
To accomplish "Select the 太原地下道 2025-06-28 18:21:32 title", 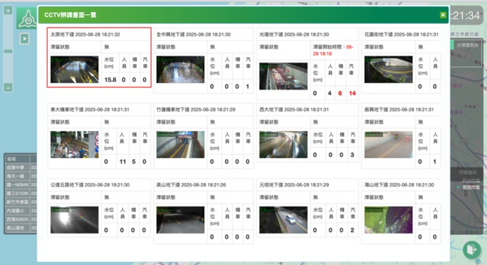I will click(85, 35).
